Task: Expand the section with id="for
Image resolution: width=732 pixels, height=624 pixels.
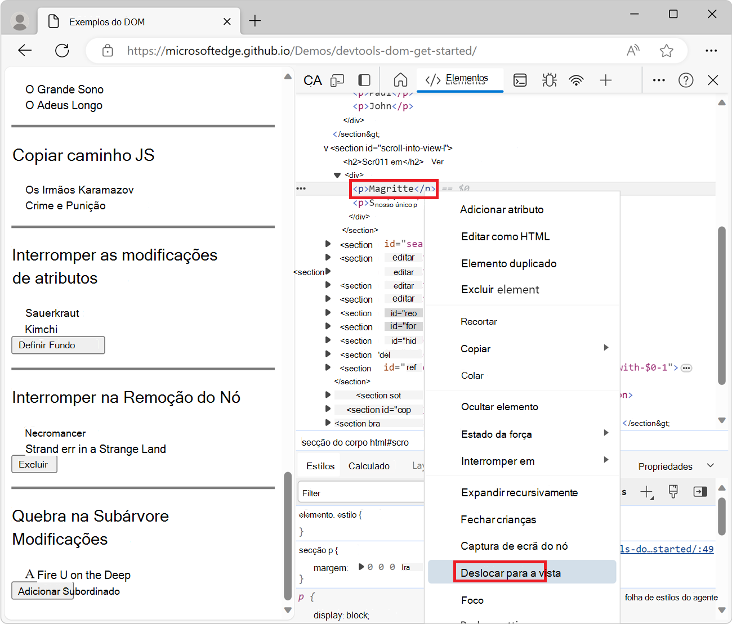Action: click(328, 326)
